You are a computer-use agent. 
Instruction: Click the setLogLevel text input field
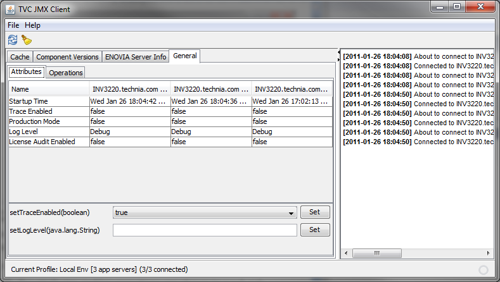point(205,230)
